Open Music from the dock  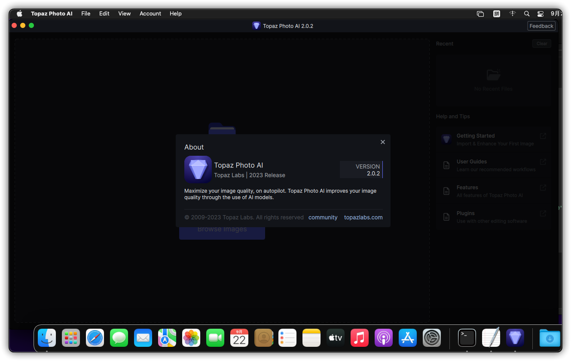360,338
